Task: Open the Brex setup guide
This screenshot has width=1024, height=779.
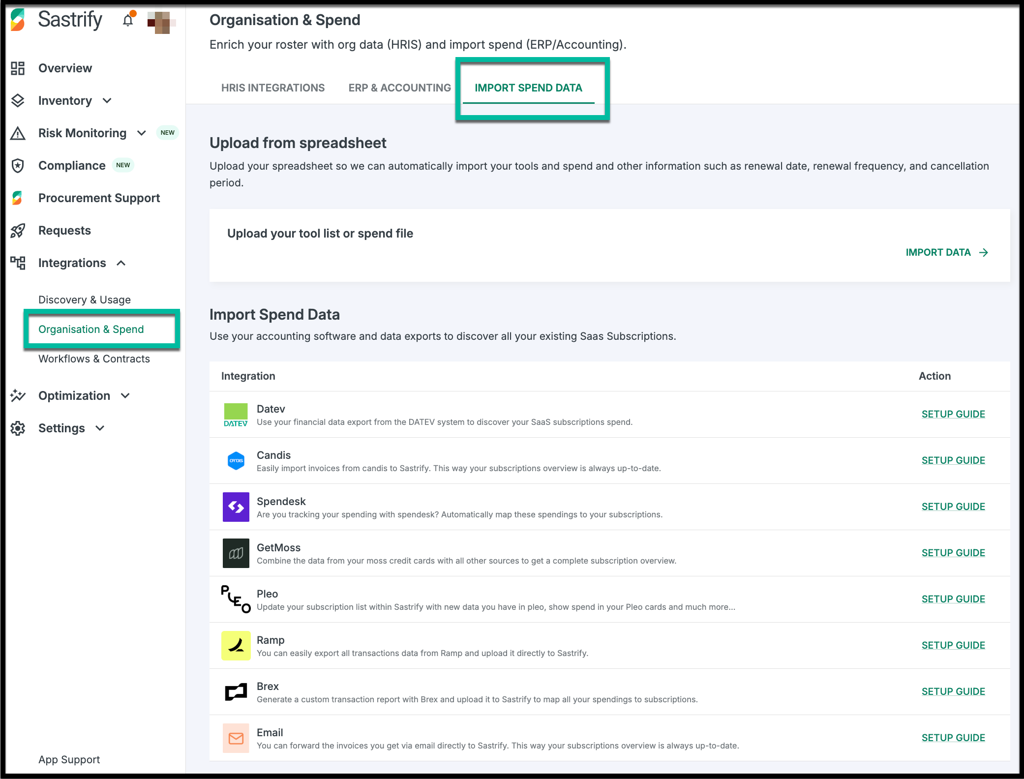Action: click(x=953, y=691)
